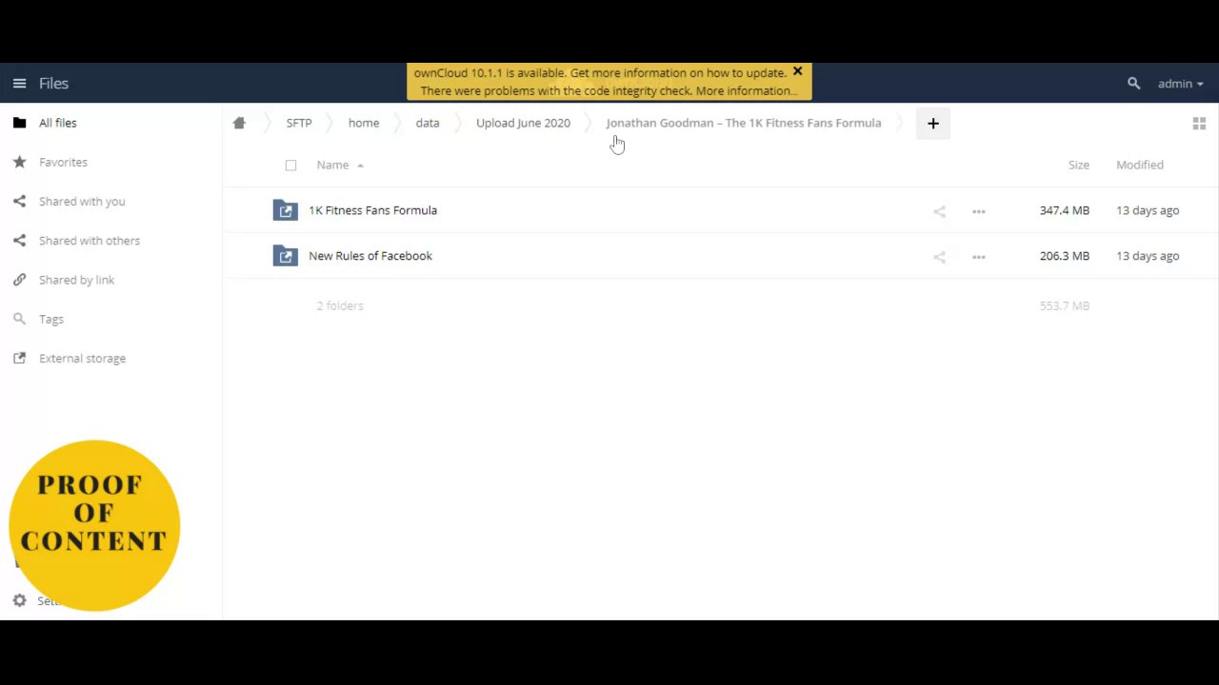Open Upload June 2020 breadcrumb
Image resolution: width=1219 pixels, height=685 pixels.
coord(523,123)
